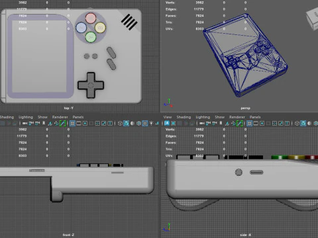Toggle Resolution Gate in side -X panel

tap(262, 124)
